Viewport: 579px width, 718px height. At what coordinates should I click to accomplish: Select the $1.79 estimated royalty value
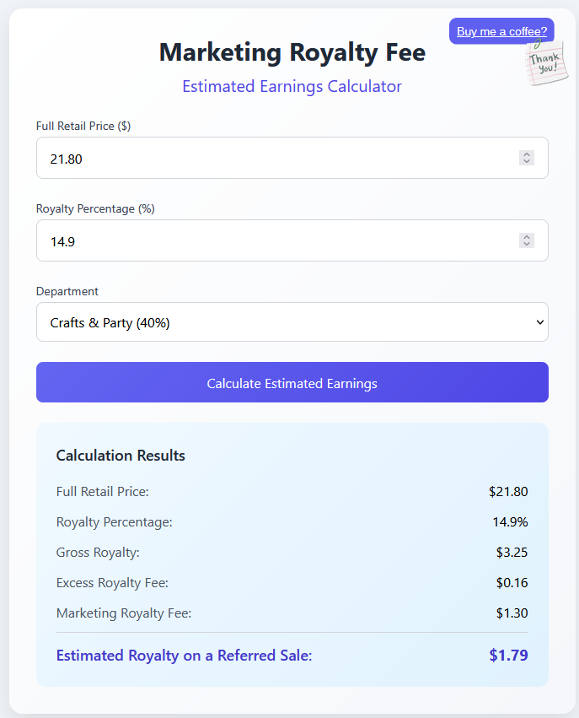tap(508, 656)
